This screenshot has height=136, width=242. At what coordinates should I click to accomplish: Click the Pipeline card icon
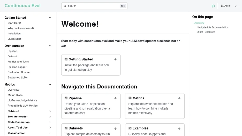[66, 98]
